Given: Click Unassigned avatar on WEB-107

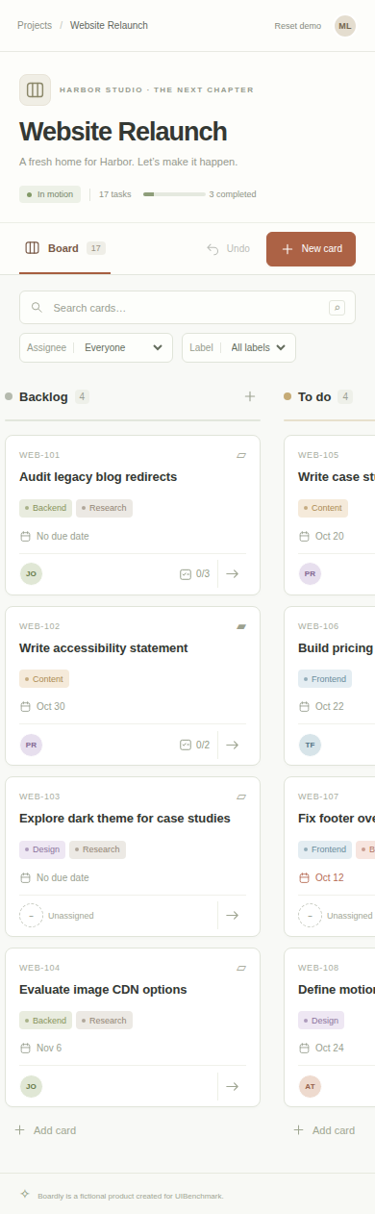Looking at the screenshot, I should coord(310,915).
